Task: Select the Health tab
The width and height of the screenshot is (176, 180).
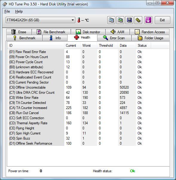Action: 82,37
